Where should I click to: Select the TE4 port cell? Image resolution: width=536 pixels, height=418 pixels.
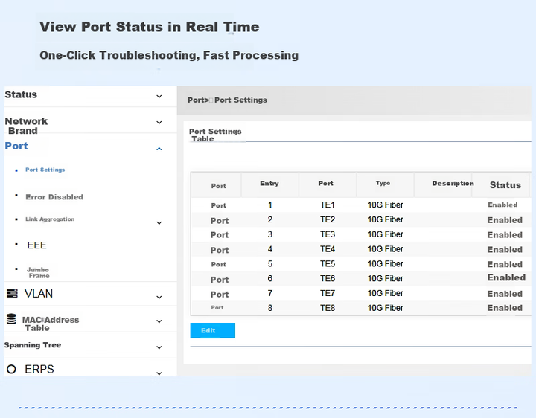[327, 249]
